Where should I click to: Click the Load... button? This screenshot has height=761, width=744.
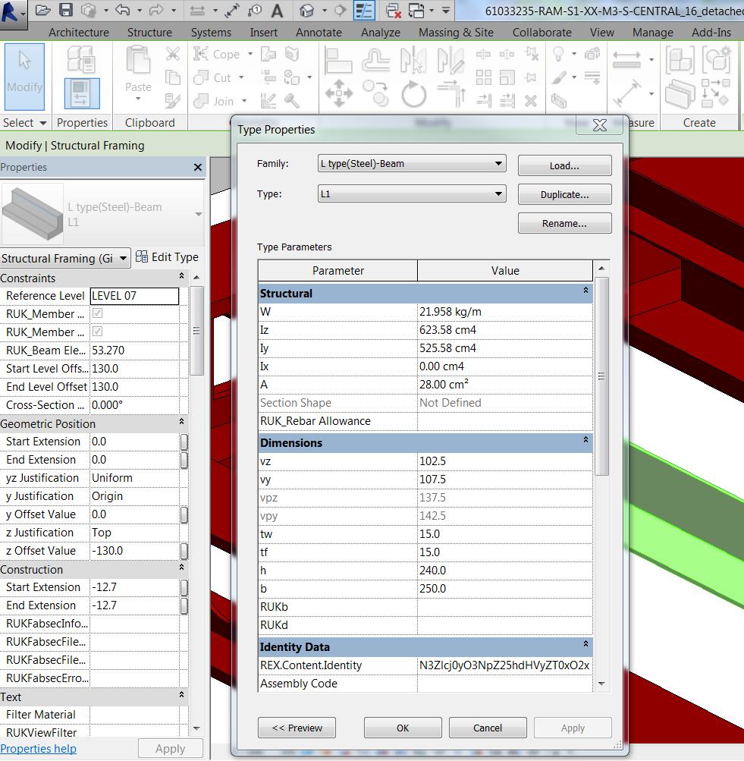[x=564, y=166]
